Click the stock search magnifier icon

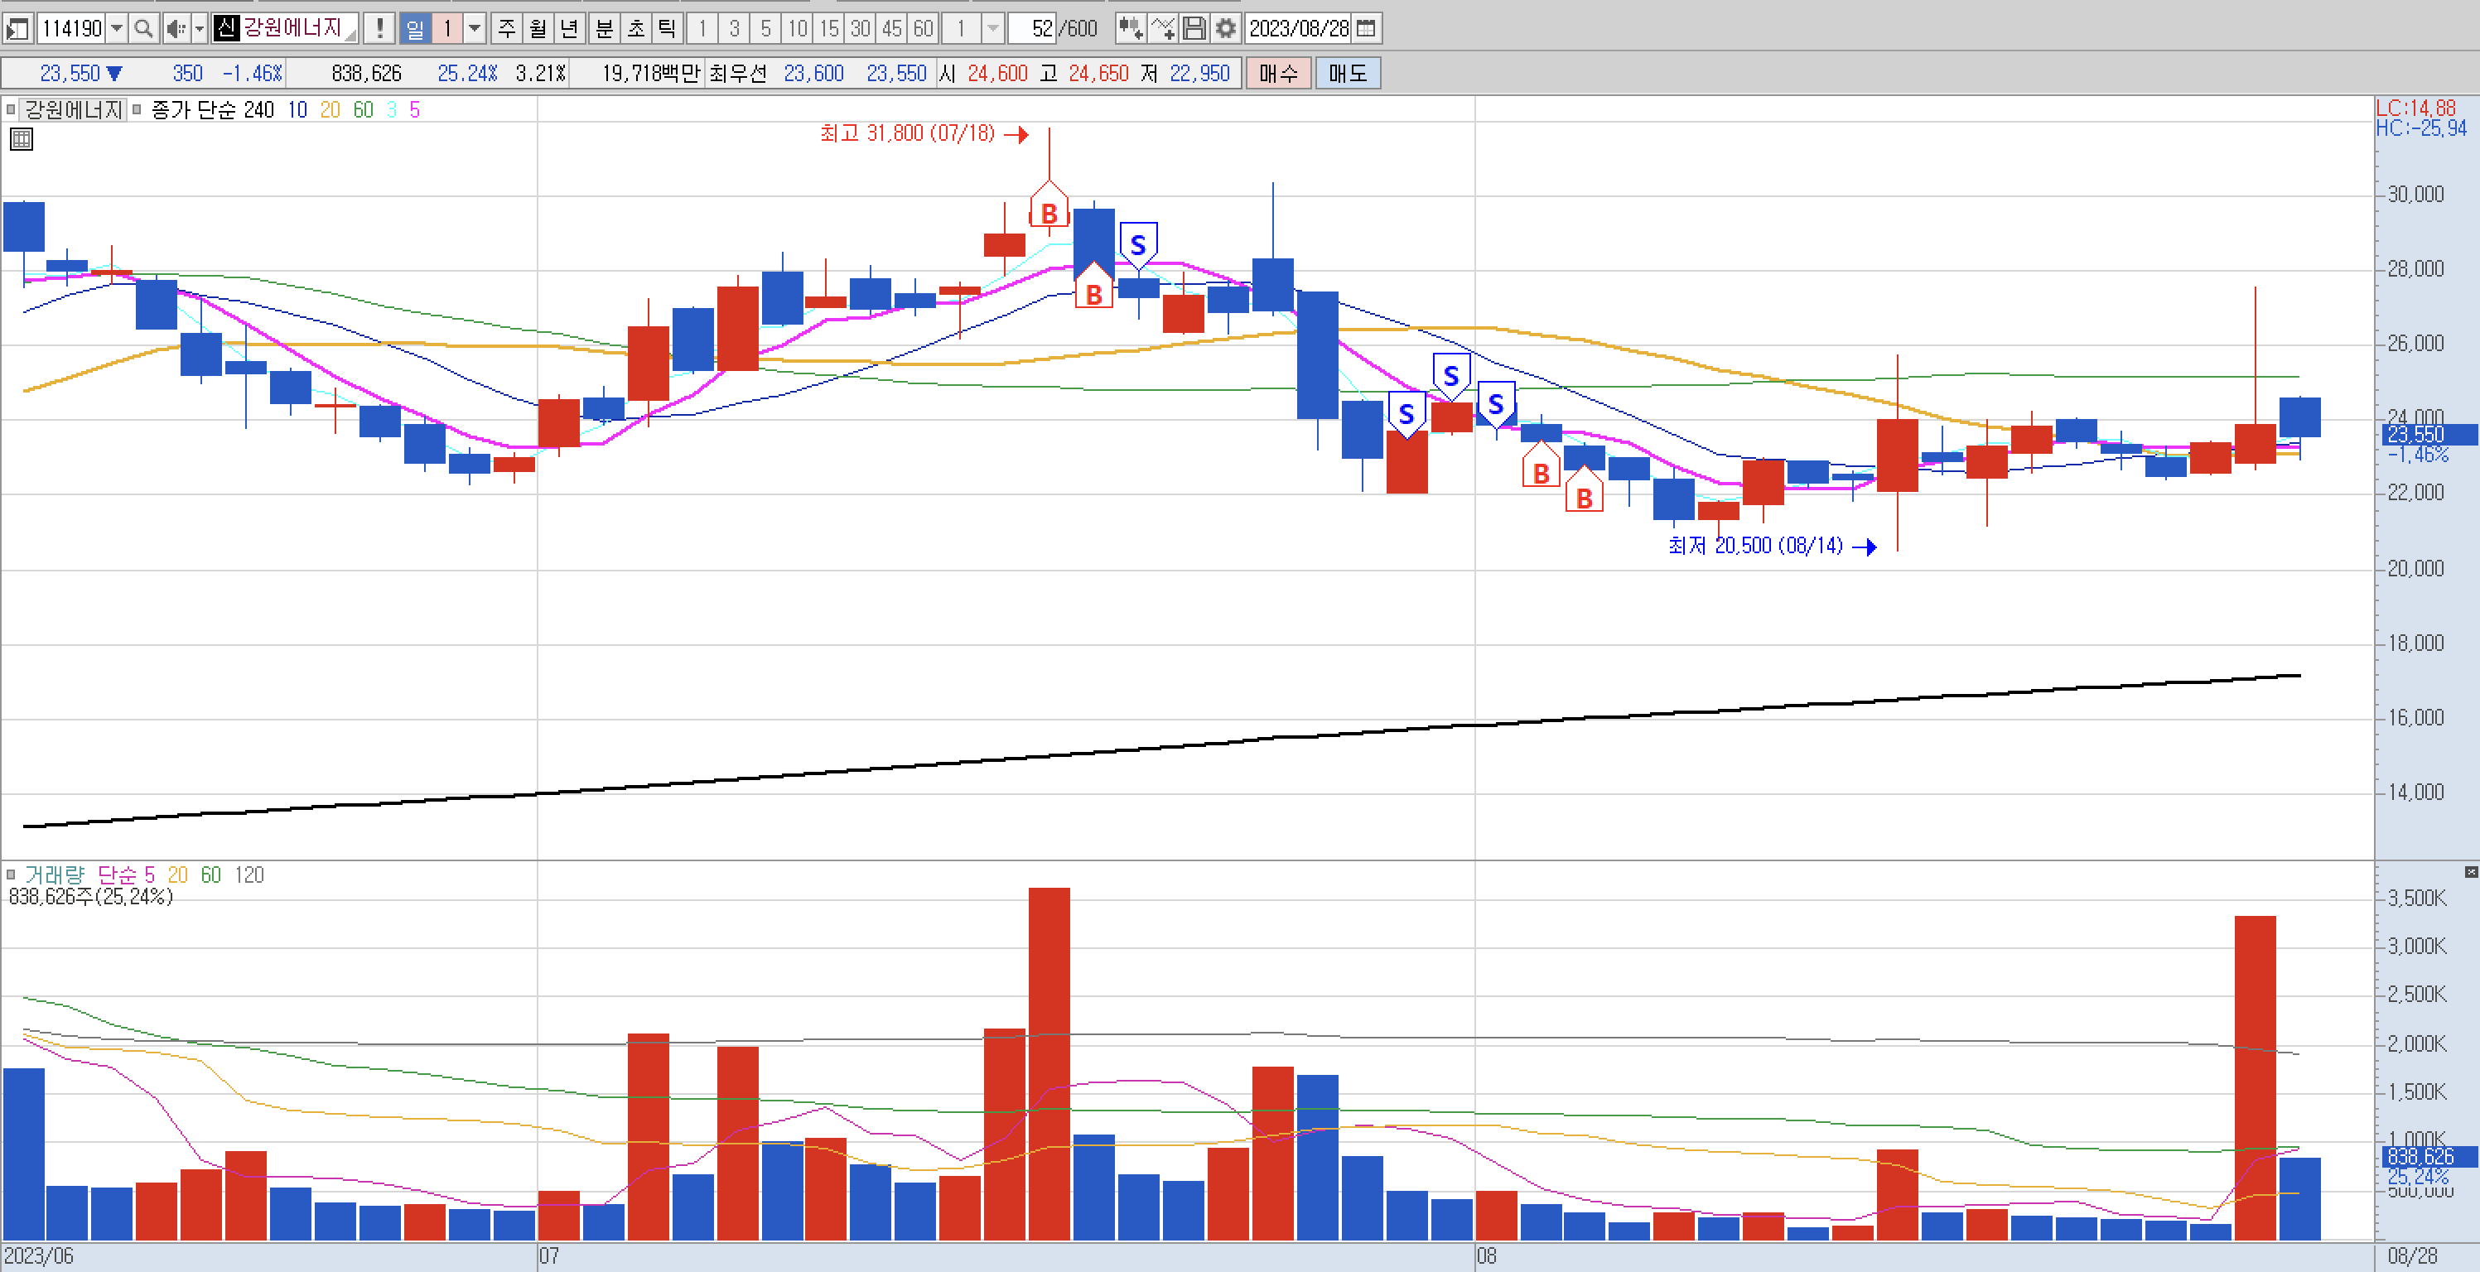[143, 28]
